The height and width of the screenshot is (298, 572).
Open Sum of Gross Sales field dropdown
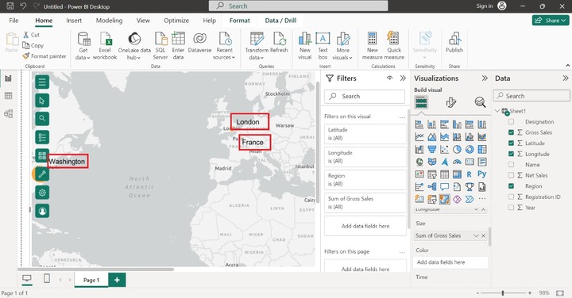[x=476, y=235]
